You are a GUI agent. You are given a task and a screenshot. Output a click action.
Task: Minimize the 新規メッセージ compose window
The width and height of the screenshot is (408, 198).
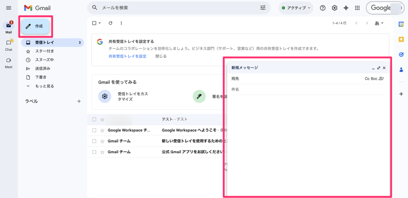coord(373,68)
